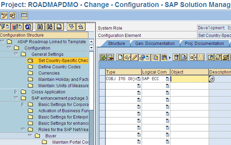Click the refresh icon in tree toolbar
Screen dimensions: 231x145
click(28, 27)
